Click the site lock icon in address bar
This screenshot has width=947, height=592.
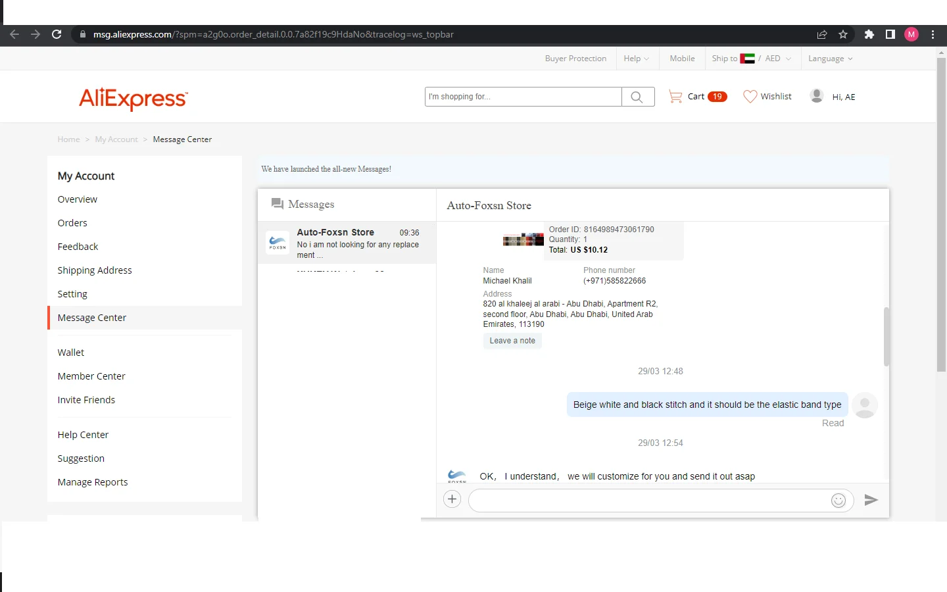point(82,34)
